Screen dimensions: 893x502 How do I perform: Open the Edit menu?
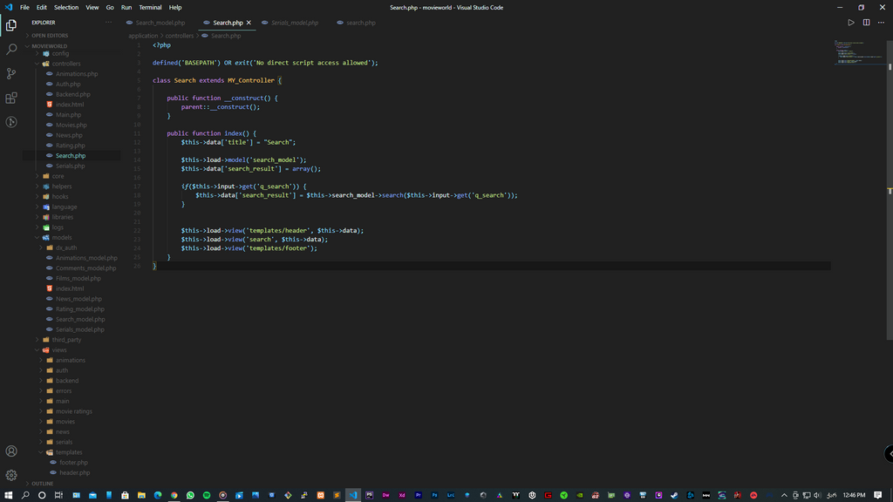(42, 7)
